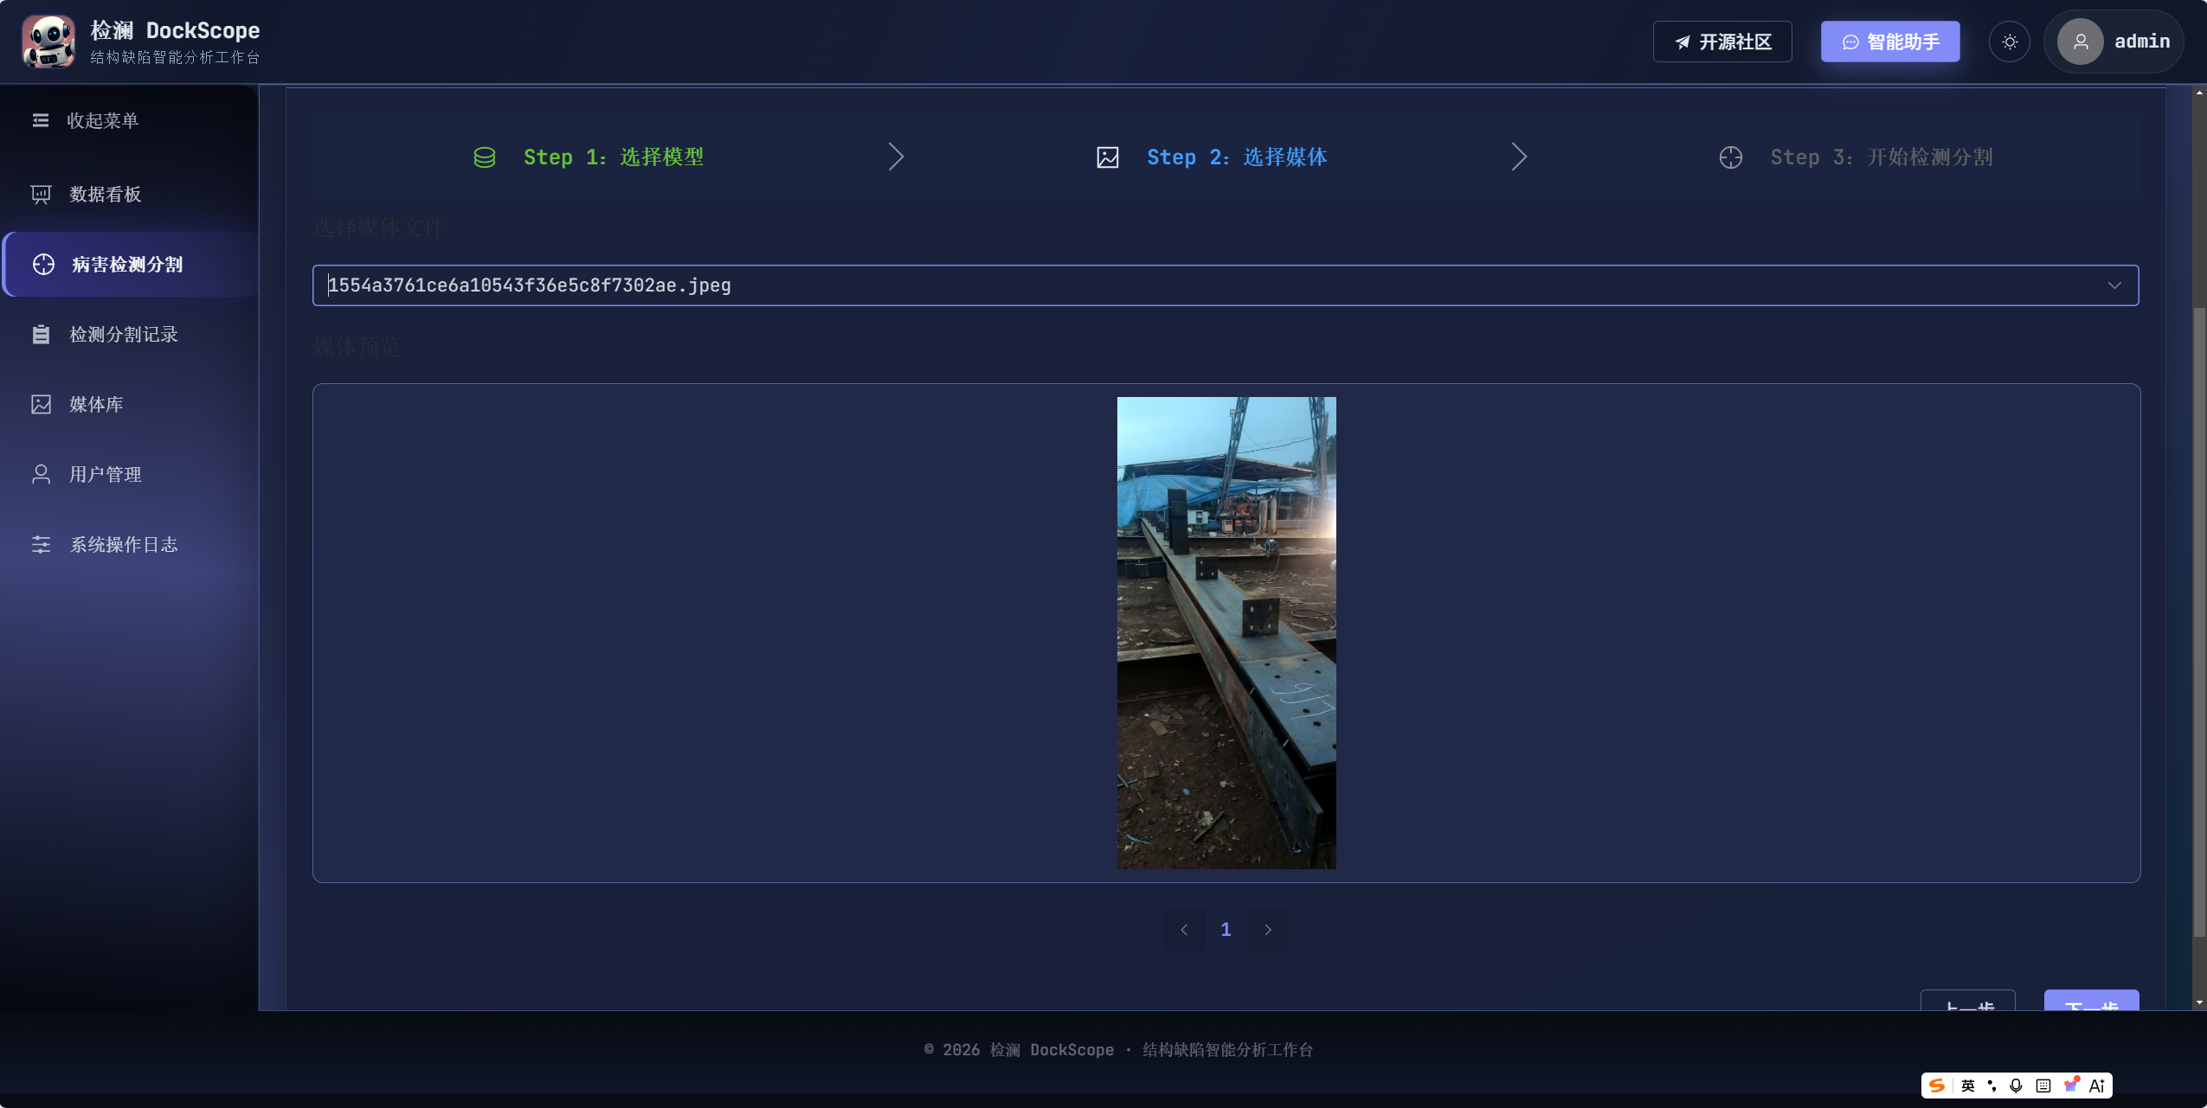Viewport: 2207px width, 1108px height.
Task: Click the Step 3 crosshair icon
Action: [1731, 157]
